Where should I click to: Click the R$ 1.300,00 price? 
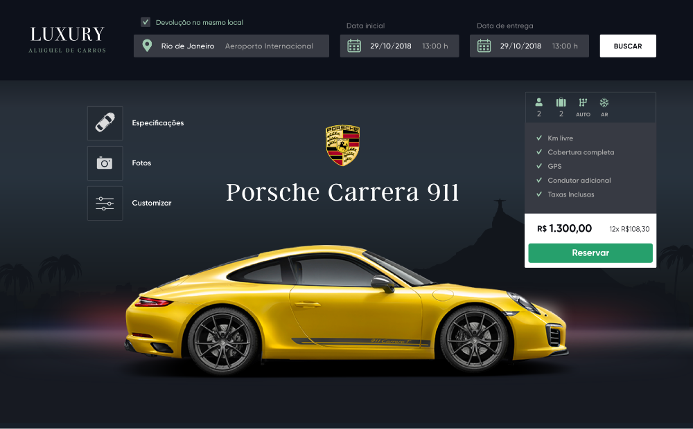click(x=564, y=228)
